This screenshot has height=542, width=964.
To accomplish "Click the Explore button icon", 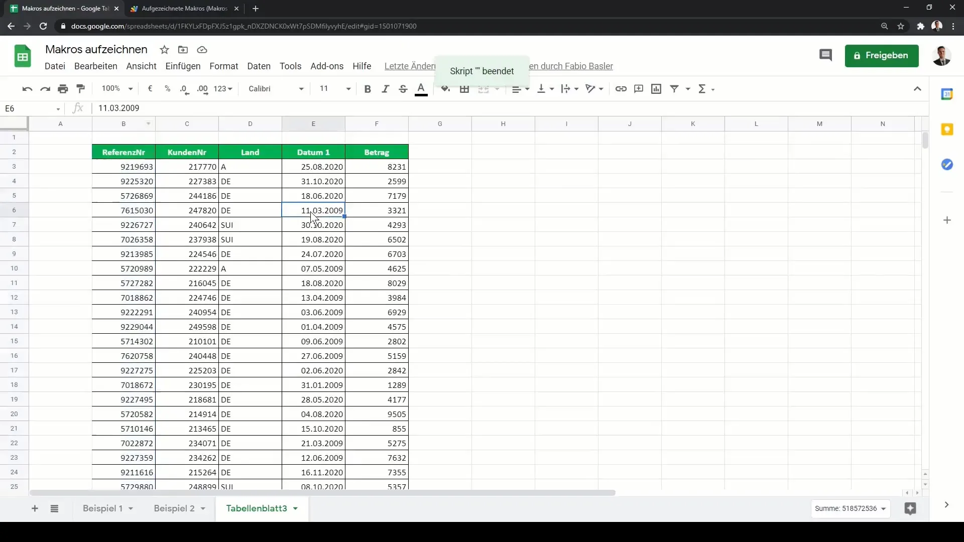I will (x=910, y=508).
